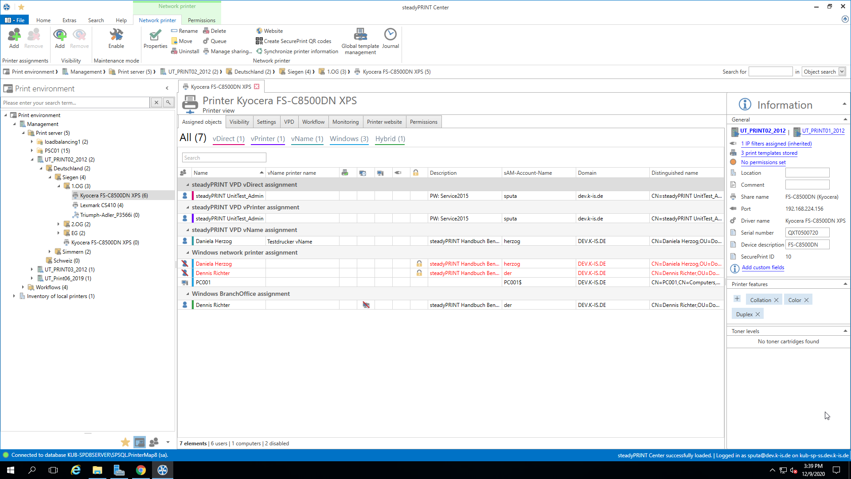The image size is (851, 479).
Task: Open Global template management
Action: (360, 41)
